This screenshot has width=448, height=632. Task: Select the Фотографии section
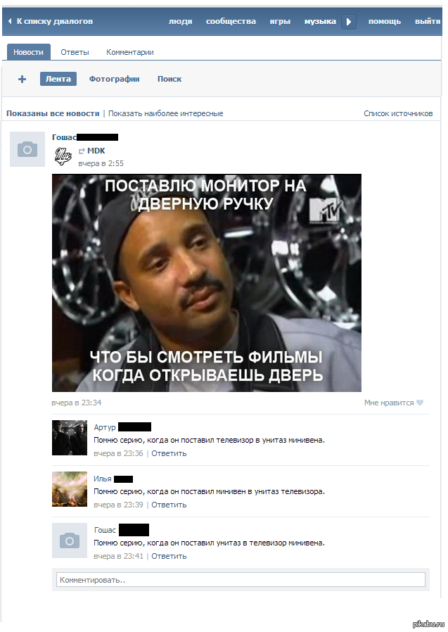tap(115, 79)
